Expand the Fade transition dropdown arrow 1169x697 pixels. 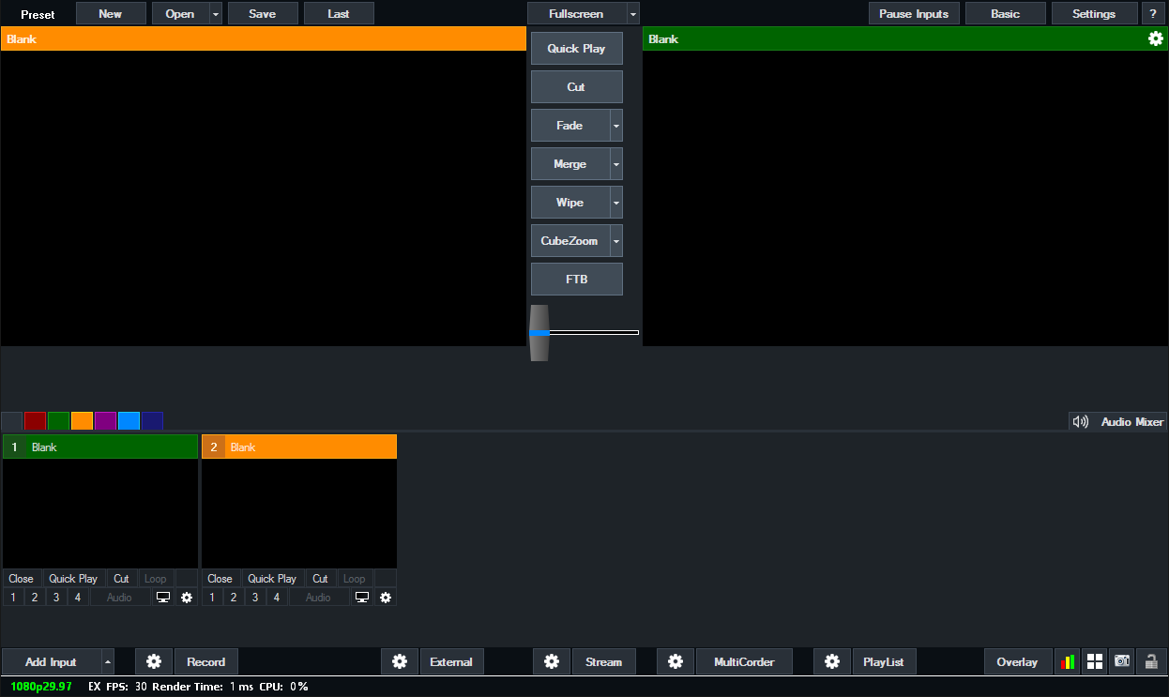tap(616, 126)
